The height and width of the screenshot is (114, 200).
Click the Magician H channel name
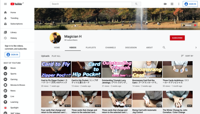73,36
